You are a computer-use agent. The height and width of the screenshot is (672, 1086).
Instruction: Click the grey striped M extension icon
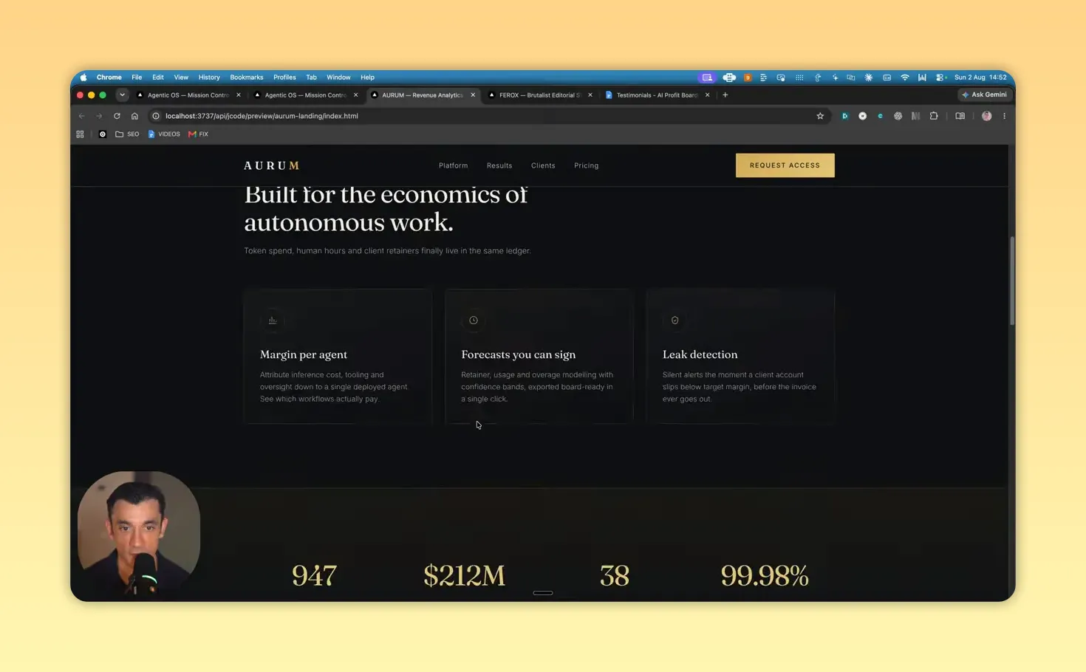point(915,116)
